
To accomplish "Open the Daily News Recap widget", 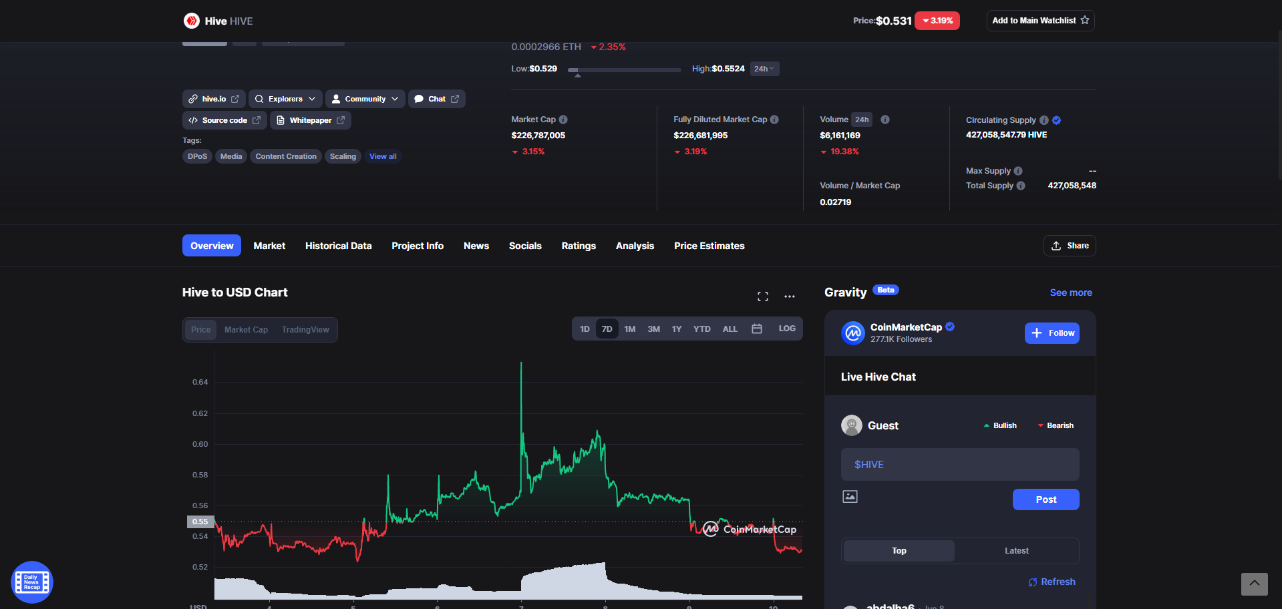I will 32,582.
